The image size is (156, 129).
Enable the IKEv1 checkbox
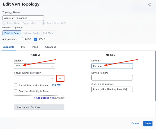coord(22,39)
